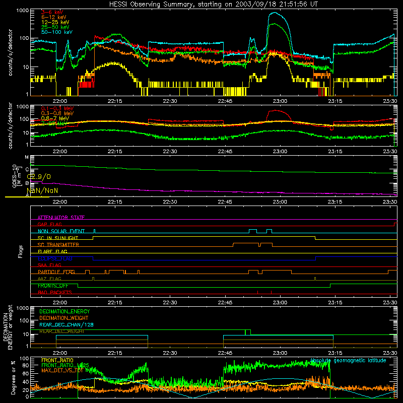Pick the 50-100 keV legend entry
Image resolution: width=403 pixels, height=403 pixels.
[57, 32]
